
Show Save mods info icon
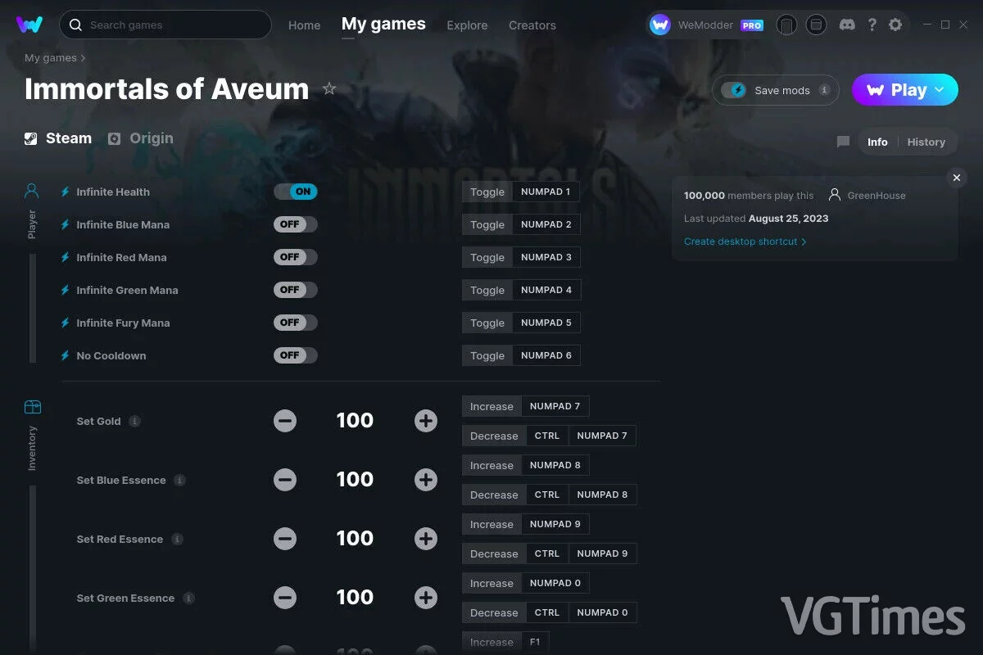click(824, 90)
